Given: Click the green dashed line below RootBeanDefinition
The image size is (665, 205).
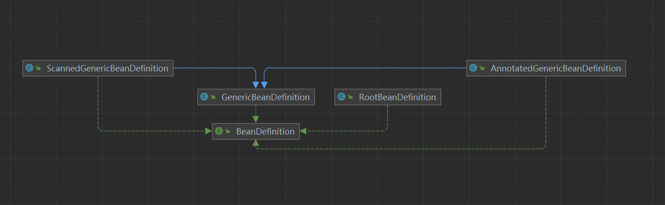Looking at the screenshot, I should pyautogui.click(x=388, y=118).
